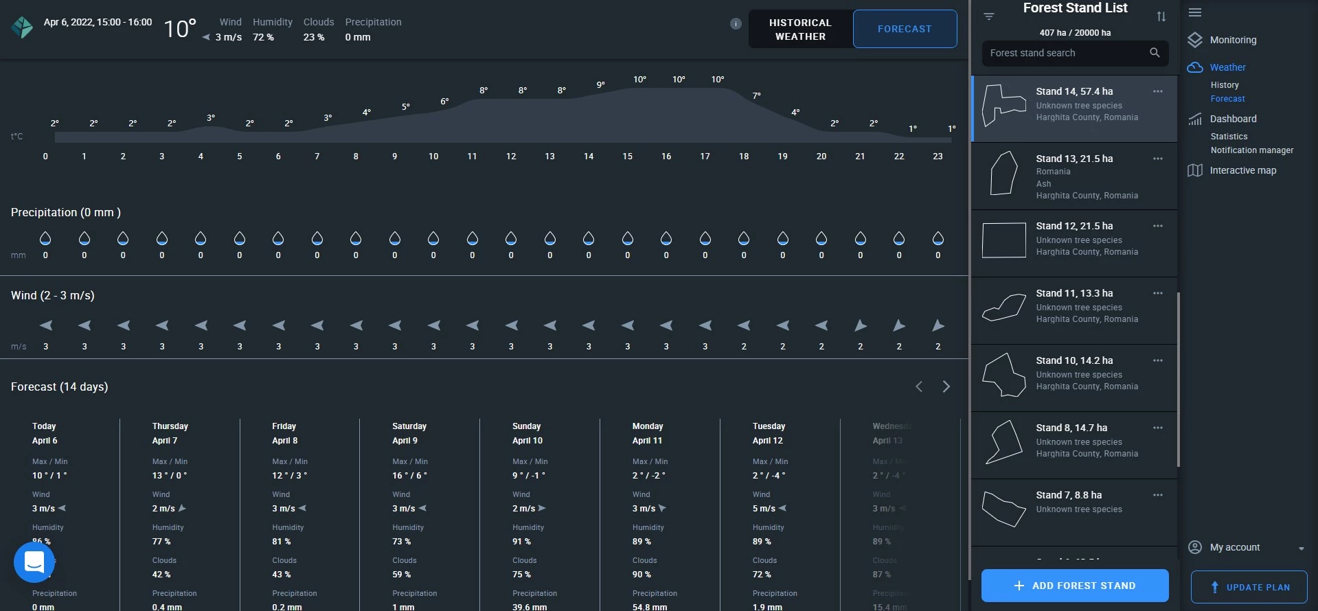Click the Monitoring layers icon
This screenshot has height=611, width=1318.
point(1195,40)
